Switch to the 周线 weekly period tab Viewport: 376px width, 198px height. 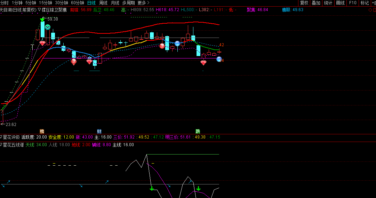coord(103,3)
